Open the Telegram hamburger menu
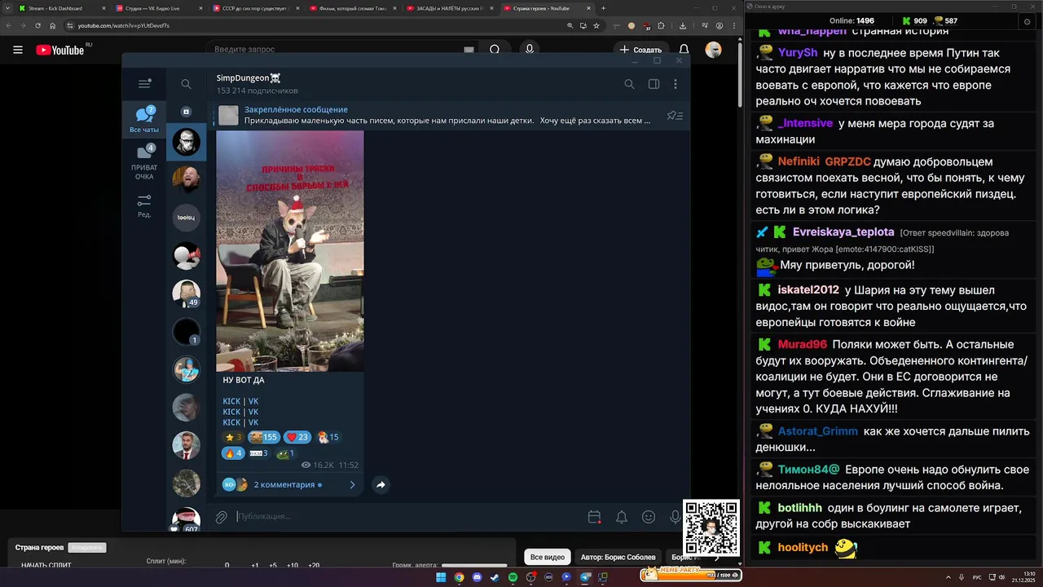Viewport: 1043px width, 587px height. tap(144, 84)
